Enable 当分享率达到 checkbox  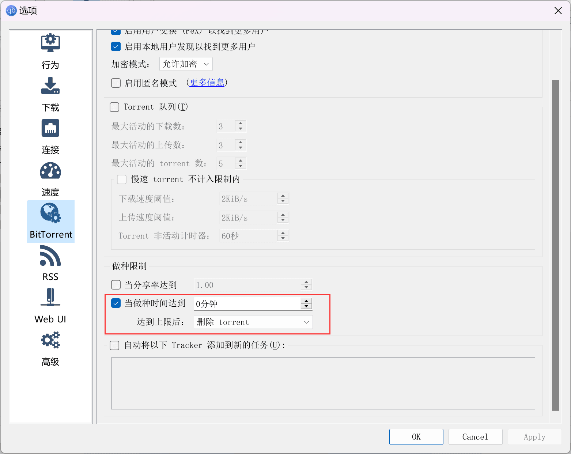116,285
